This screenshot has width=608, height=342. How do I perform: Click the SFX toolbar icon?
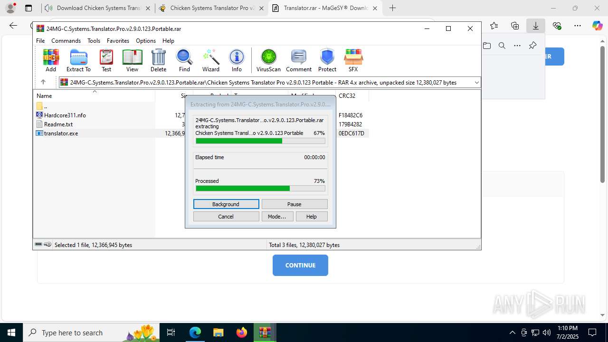click(x=353, y=60)
